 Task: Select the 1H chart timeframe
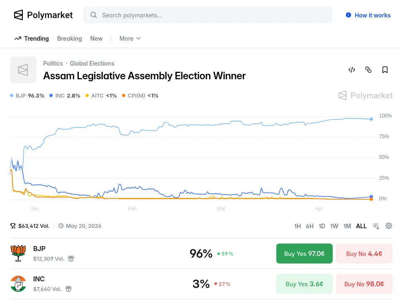point(297,226)
